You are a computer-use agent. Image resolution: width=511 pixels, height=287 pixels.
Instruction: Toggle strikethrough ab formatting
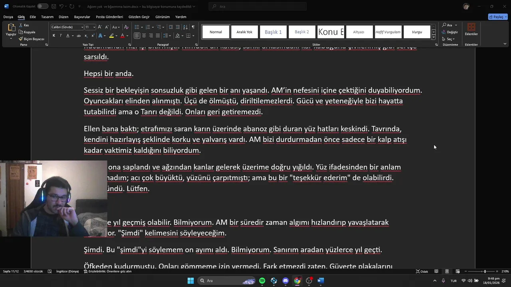(78, 35)
